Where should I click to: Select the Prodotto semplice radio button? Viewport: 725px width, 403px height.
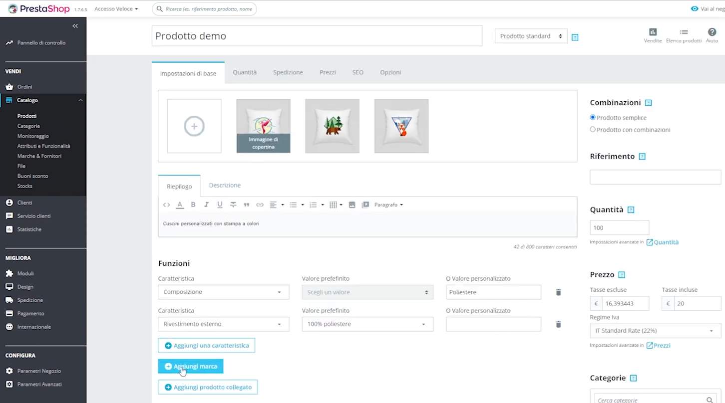[593, 118]
